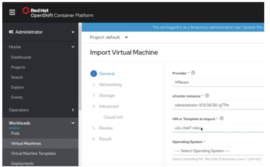Open the hamburger navigation menu
Image resolution: width=270 pixels, height=167 pixels.
click(12, 12)
